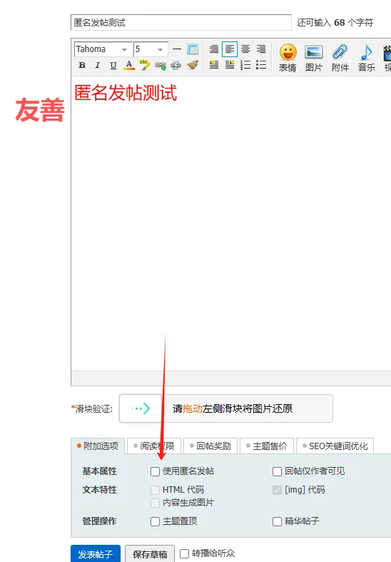Insert a horizontal line
Screen dimensions: 391x562
(177, 49)
